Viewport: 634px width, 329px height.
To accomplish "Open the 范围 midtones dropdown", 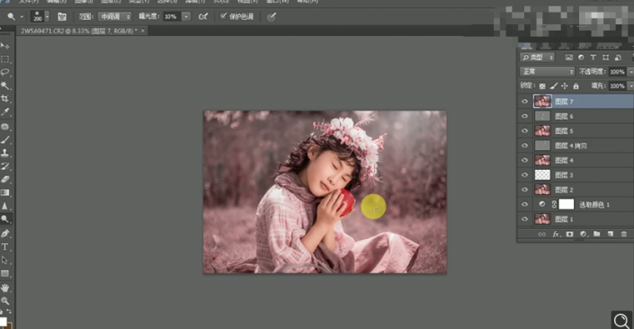I will (115, 16).
